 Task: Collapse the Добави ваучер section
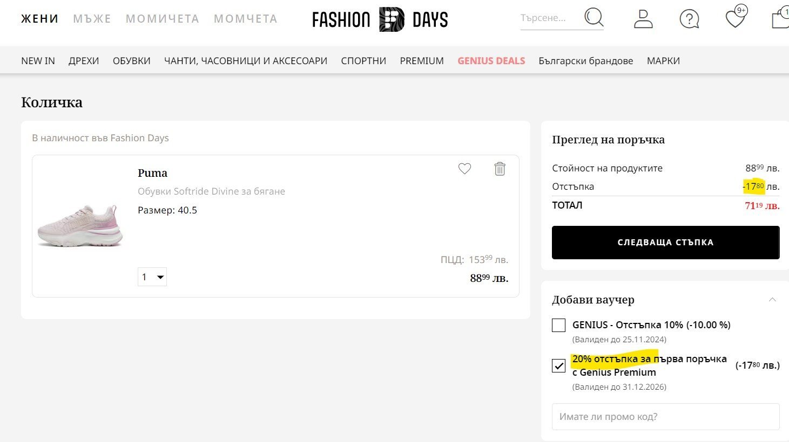click(x=772, y=300)
